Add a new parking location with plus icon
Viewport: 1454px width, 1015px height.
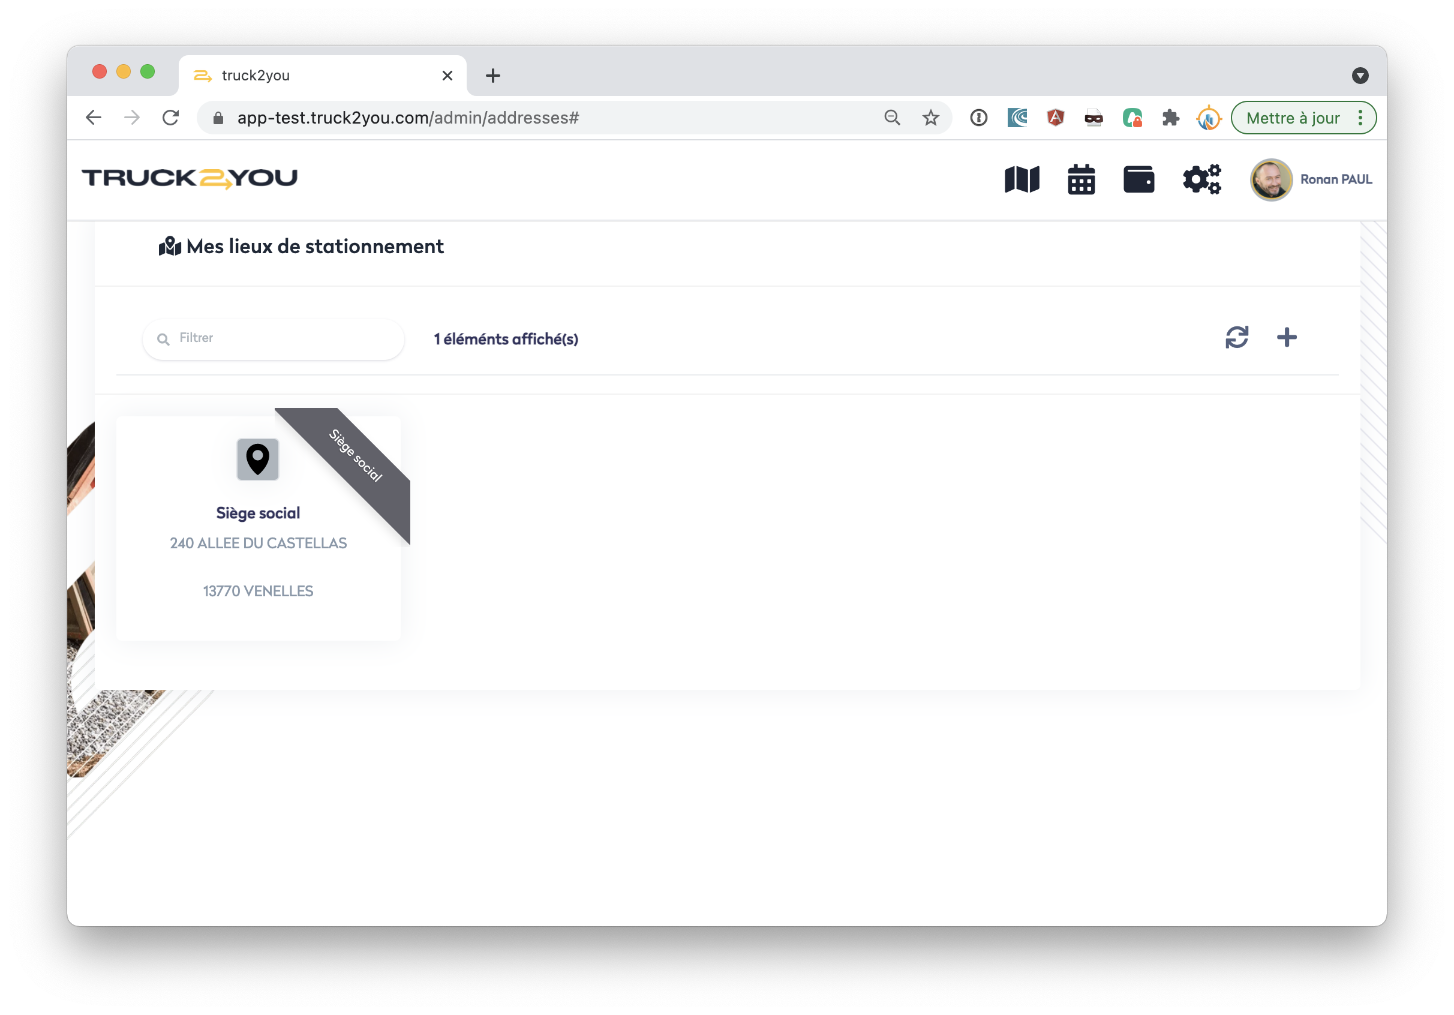[1286, 338]
